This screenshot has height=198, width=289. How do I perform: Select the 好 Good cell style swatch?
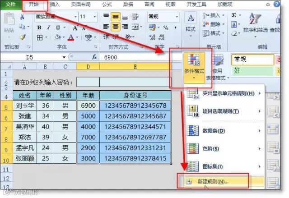pyautogui.click(x=252, y=71)
